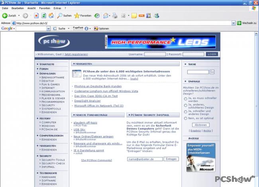Click the green Zurück back arrow

[5, 15]
